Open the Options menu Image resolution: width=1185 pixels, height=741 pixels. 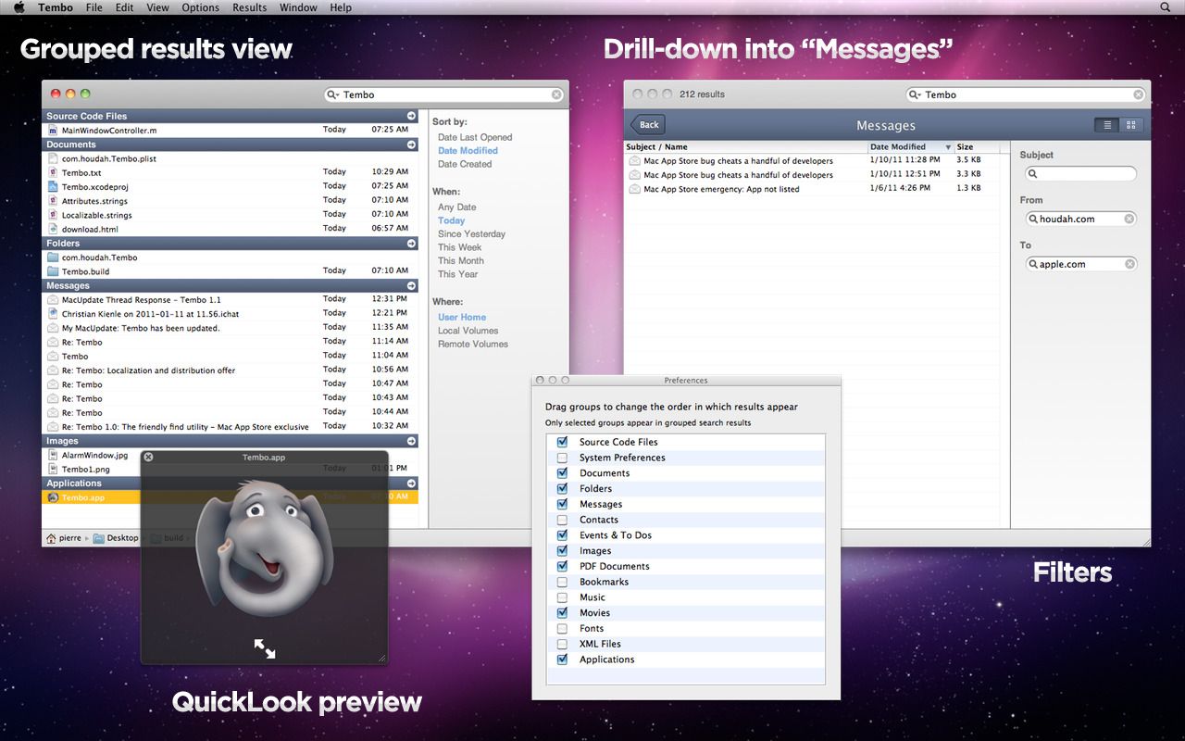[x=201, y=7]
